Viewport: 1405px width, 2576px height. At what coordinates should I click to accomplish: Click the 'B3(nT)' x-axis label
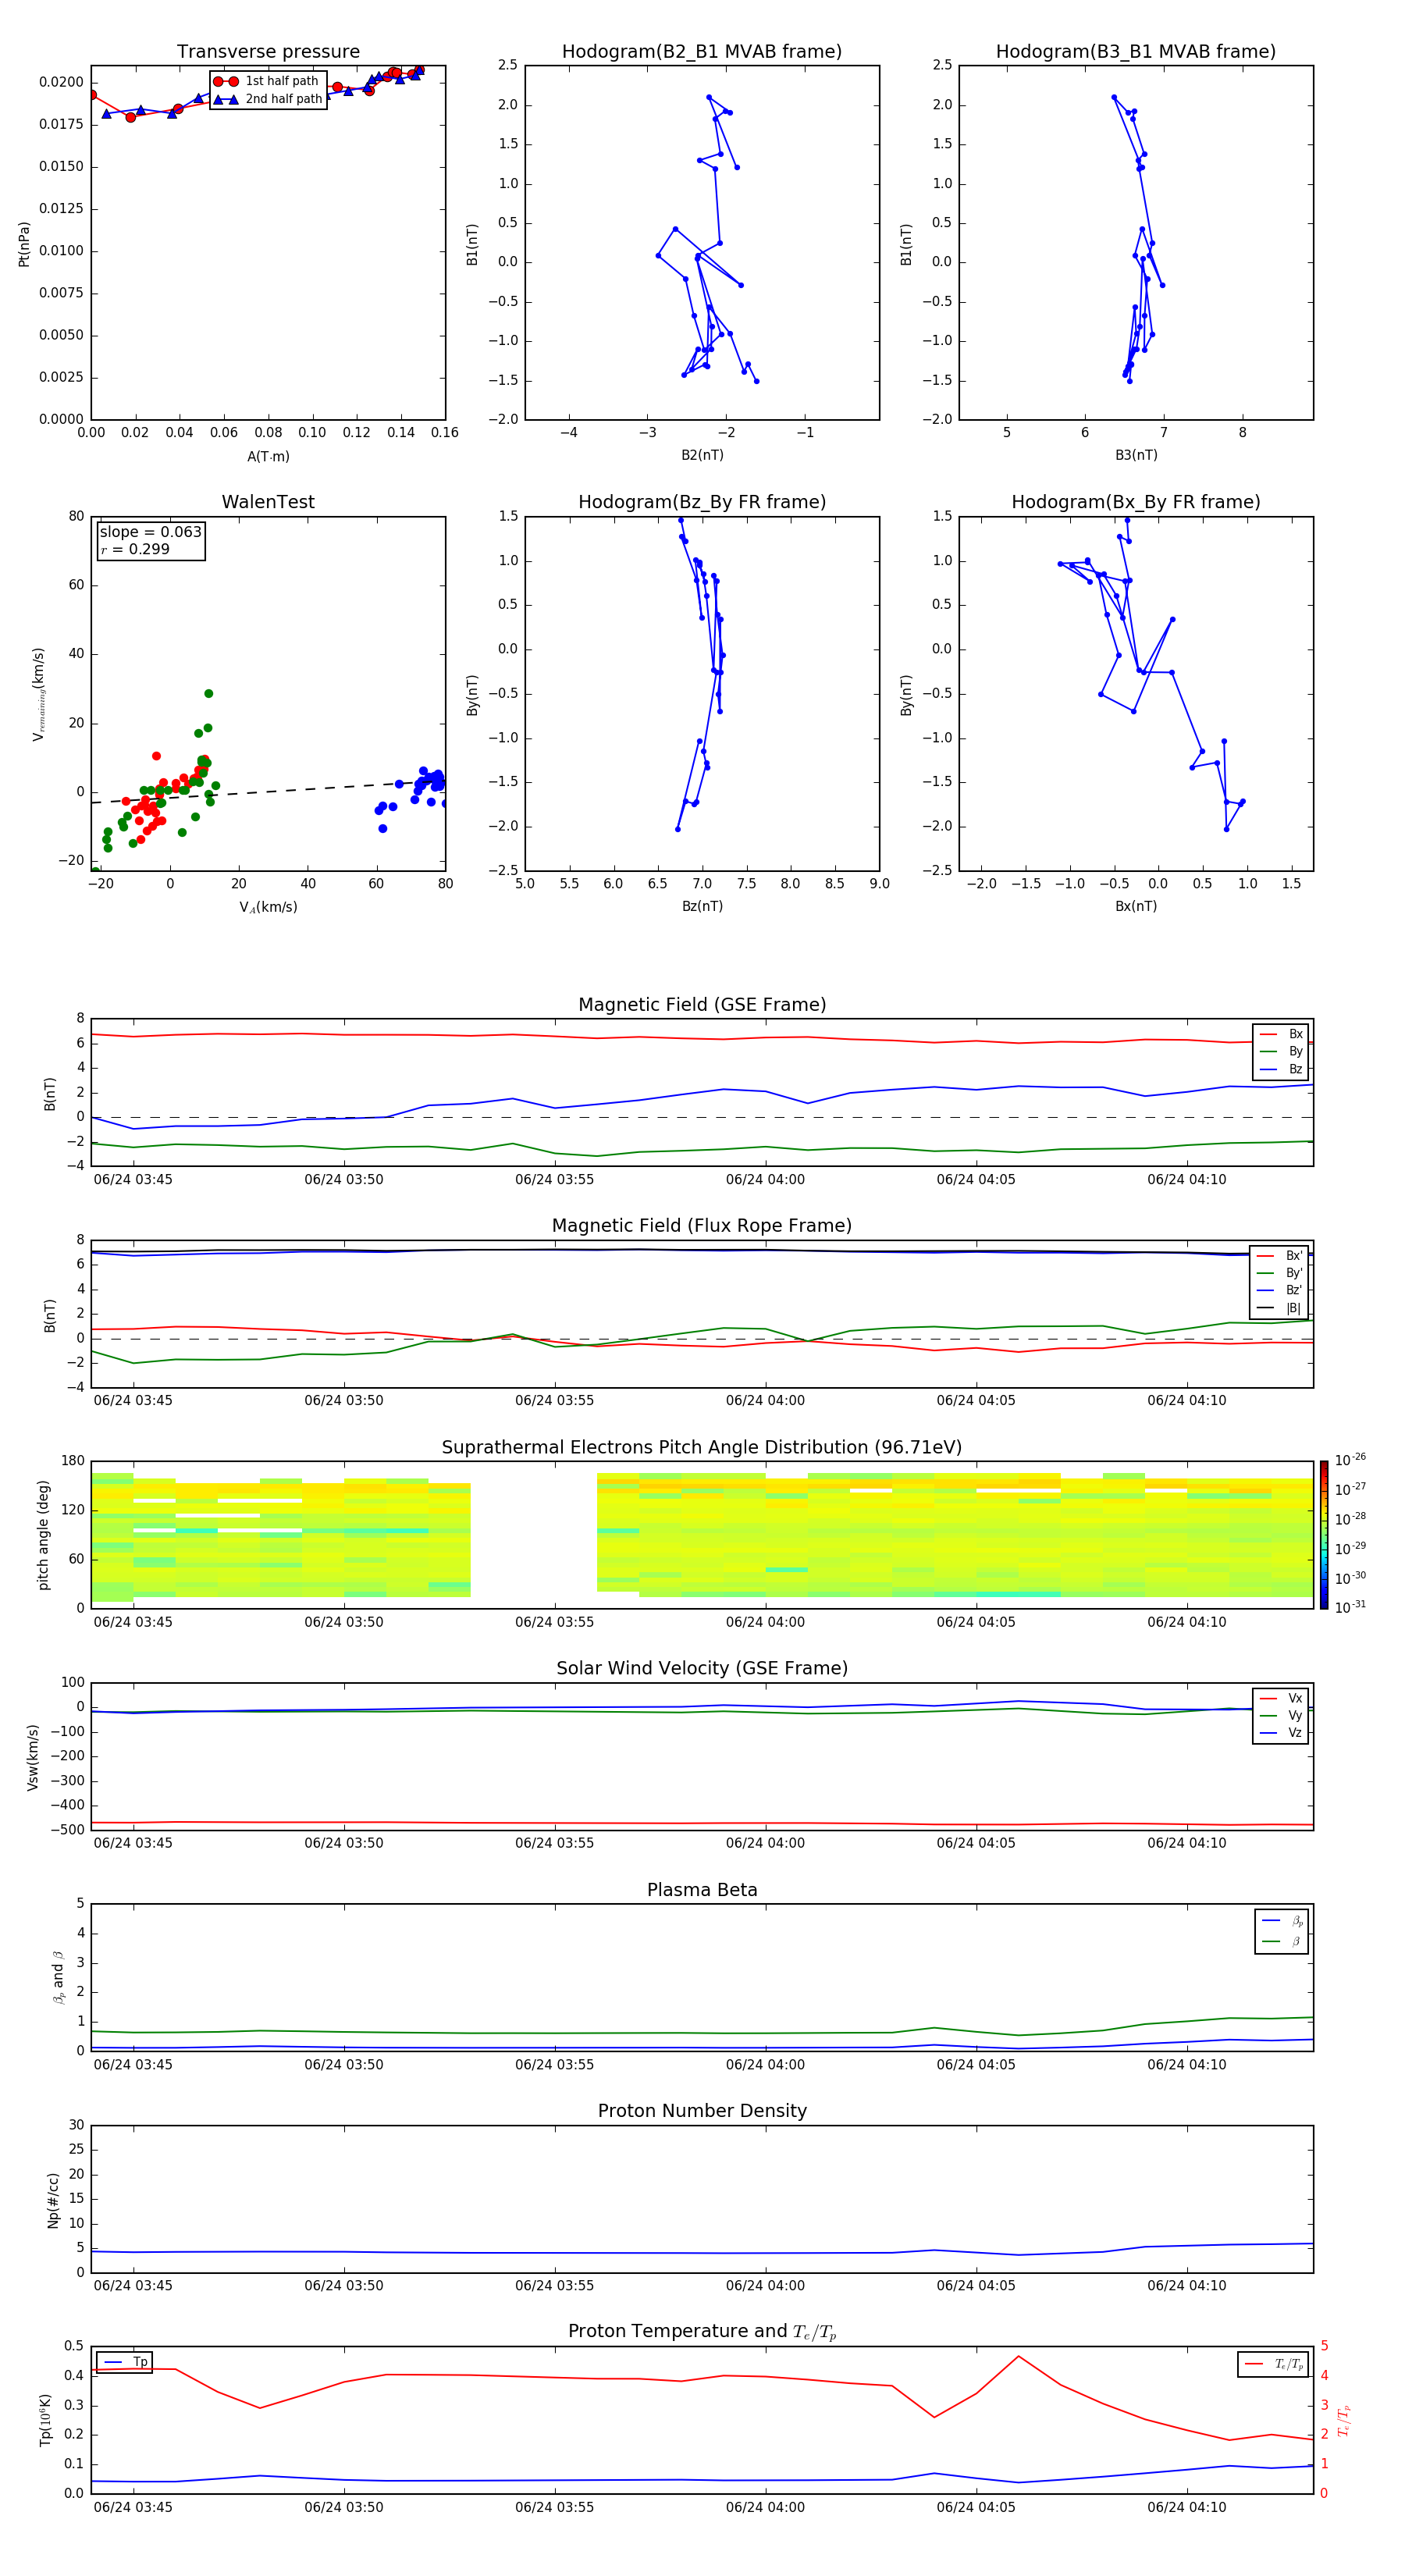(x=1136, y=455)
